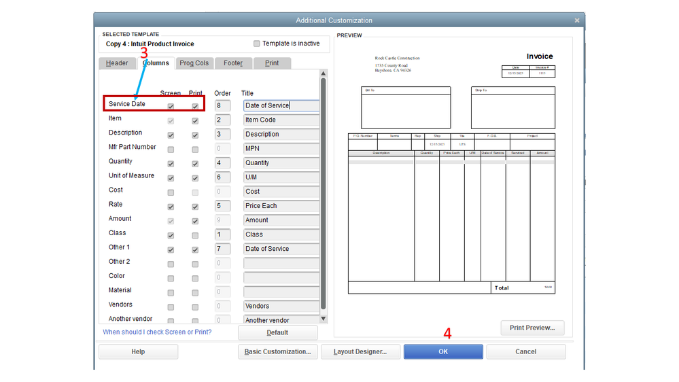679x382 pixels.
Task: Toggle Service Date Print checkbox
Action: click(195, 106)
